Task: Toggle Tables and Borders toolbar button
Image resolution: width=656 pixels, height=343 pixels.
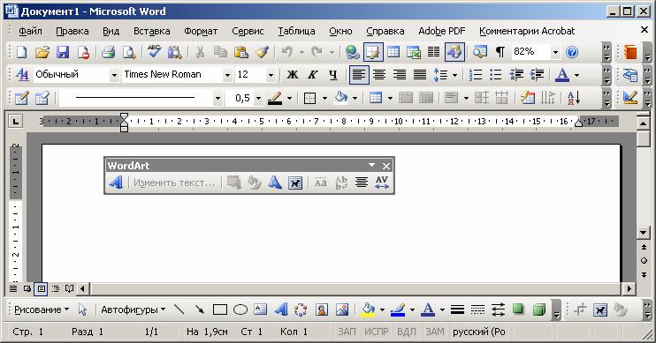Action: 373,52
